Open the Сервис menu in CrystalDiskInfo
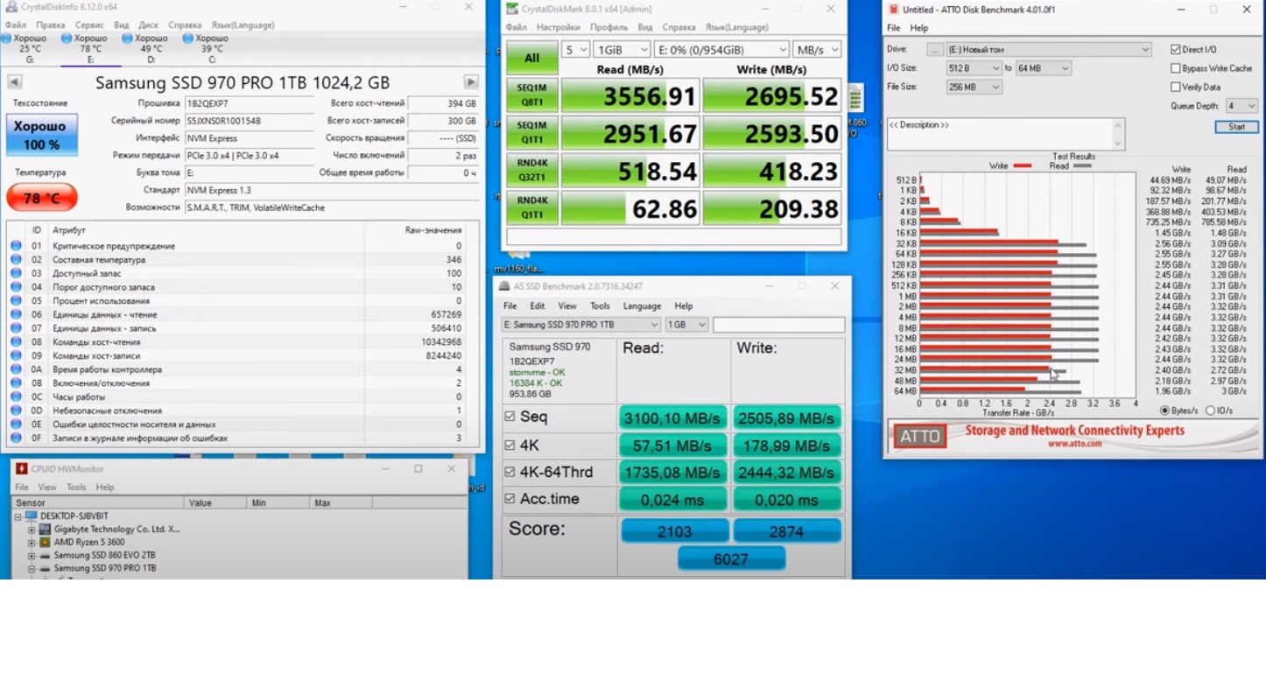Image resolution: width=1266 pixels, height=688 pixels. click(89, 25)
